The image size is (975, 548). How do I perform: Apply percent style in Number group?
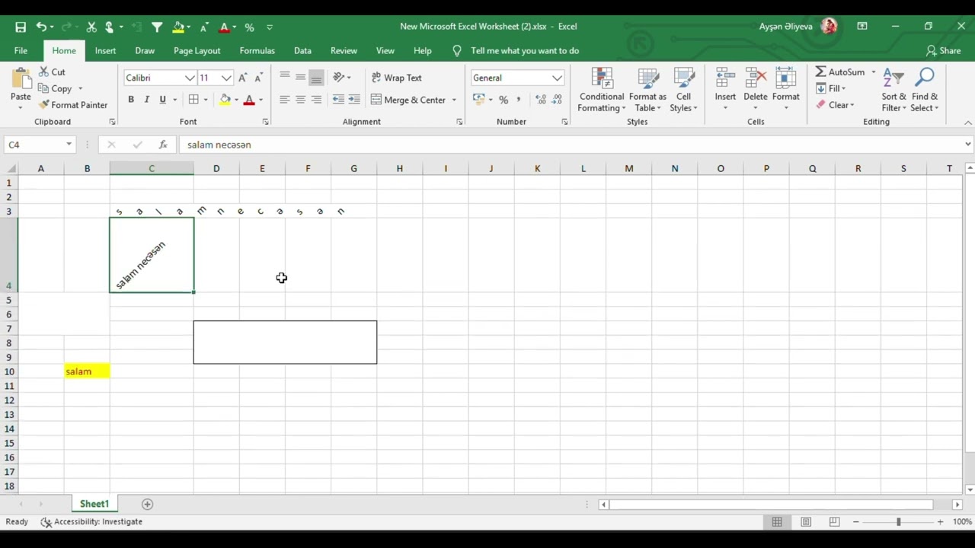pyautogui.click(x=503, y=100)
